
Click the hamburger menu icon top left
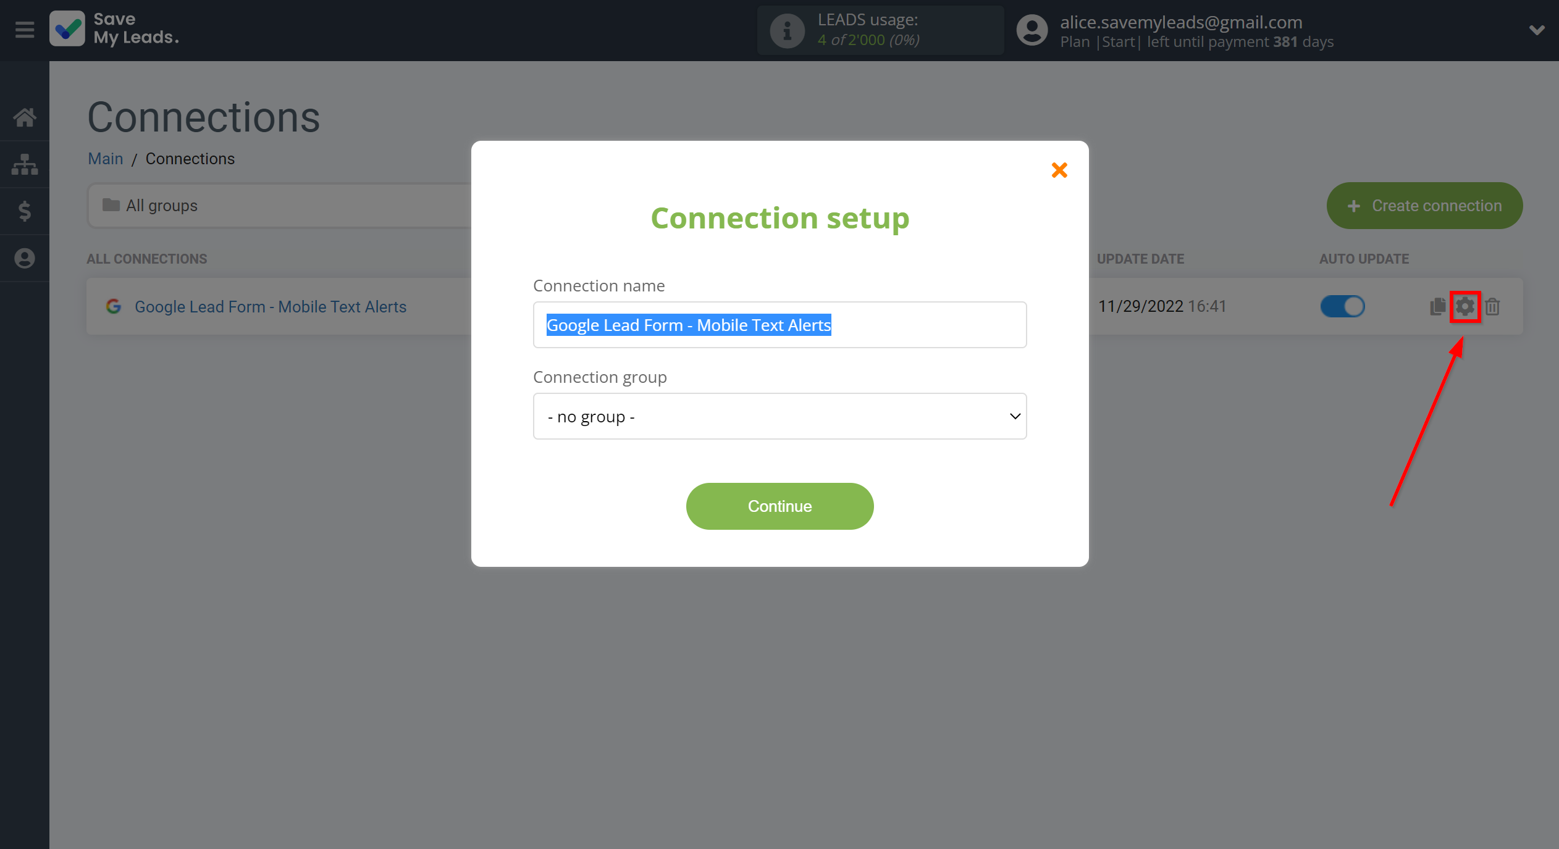click(x=24, y=29)
